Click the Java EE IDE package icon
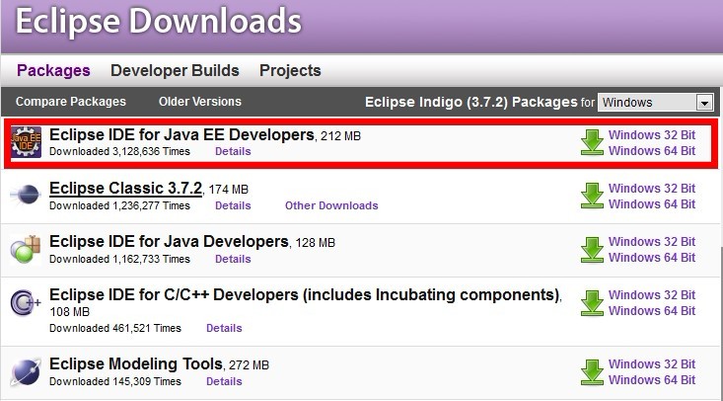 (27, 142)
